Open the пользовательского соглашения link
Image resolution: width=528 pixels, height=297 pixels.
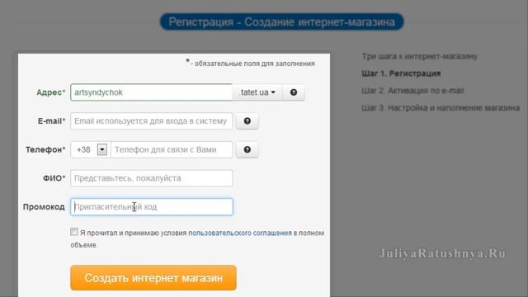[240, 233]
